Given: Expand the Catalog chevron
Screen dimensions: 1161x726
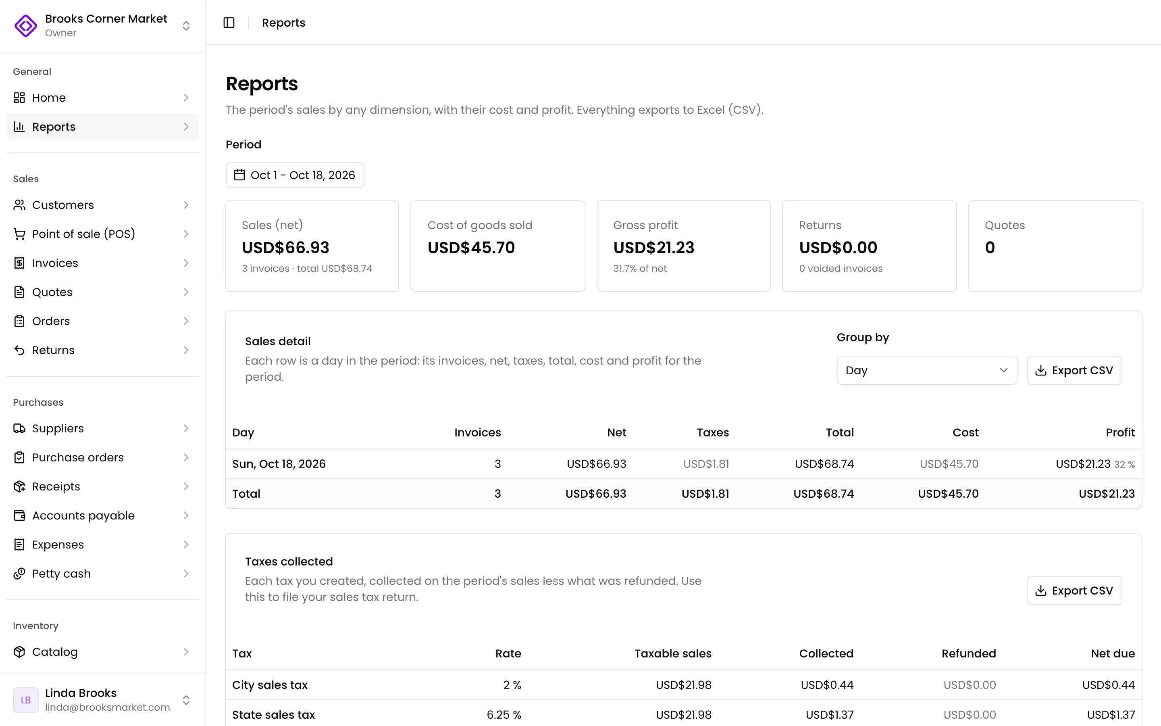Looking at the screenshot, I should [186, 652].
